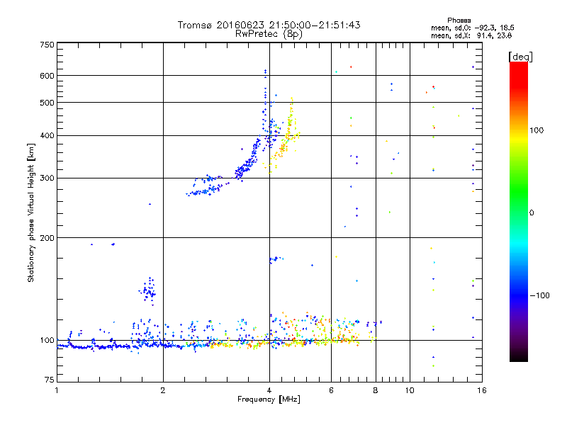
Task: Click the x-axis label 'Frequency [MHz]'
Action: (269, 399)
